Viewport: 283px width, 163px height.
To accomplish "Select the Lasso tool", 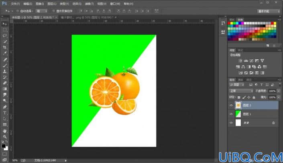I will tap(5, 36).
